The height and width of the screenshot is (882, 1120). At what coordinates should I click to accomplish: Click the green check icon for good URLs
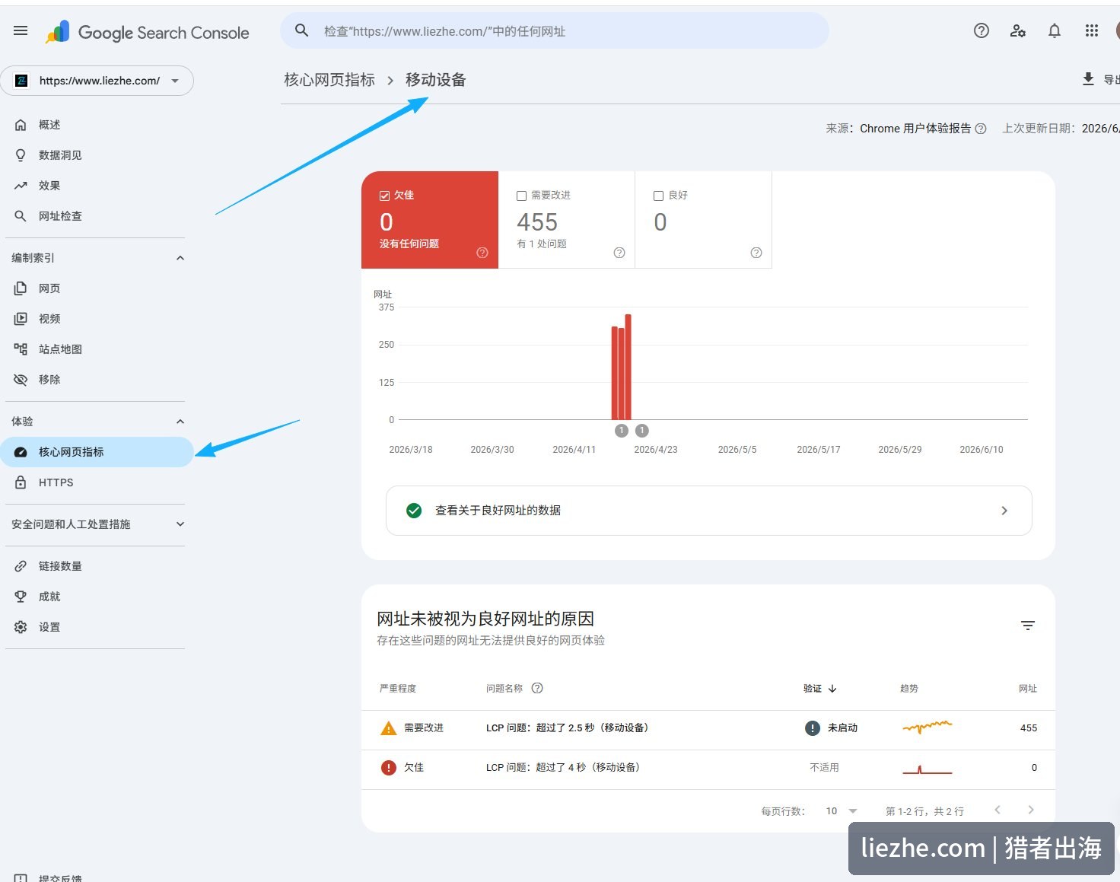tap(414, 511)
